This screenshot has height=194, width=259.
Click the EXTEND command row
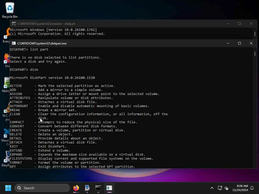[40, 151]
